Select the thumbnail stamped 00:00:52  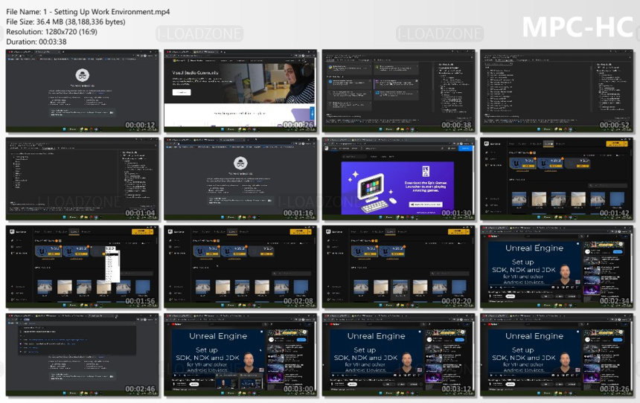coord(557,91)
